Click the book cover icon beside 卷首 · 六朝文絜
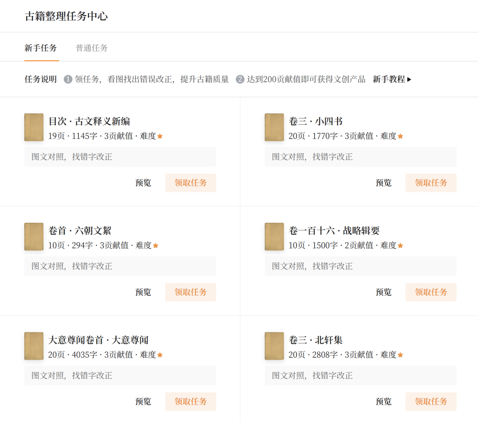The image size is (478, 423). [x=34, y=236]
